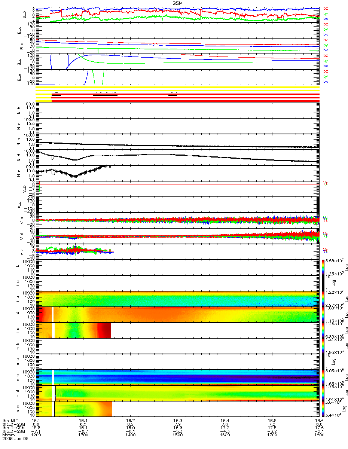The height and width of the screenshot is (449, 348).
Task: Click the thc_Y-GSM axis row label
Action: tap(13, 427)
